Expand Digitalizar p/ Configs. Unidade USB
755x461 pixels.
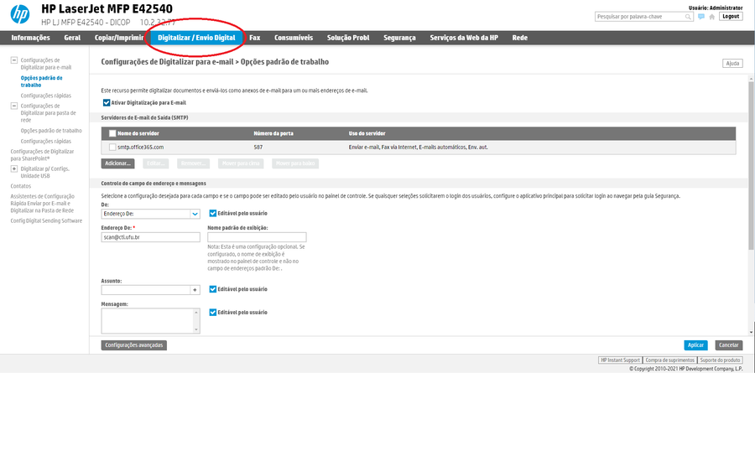[x=13, y=168]
